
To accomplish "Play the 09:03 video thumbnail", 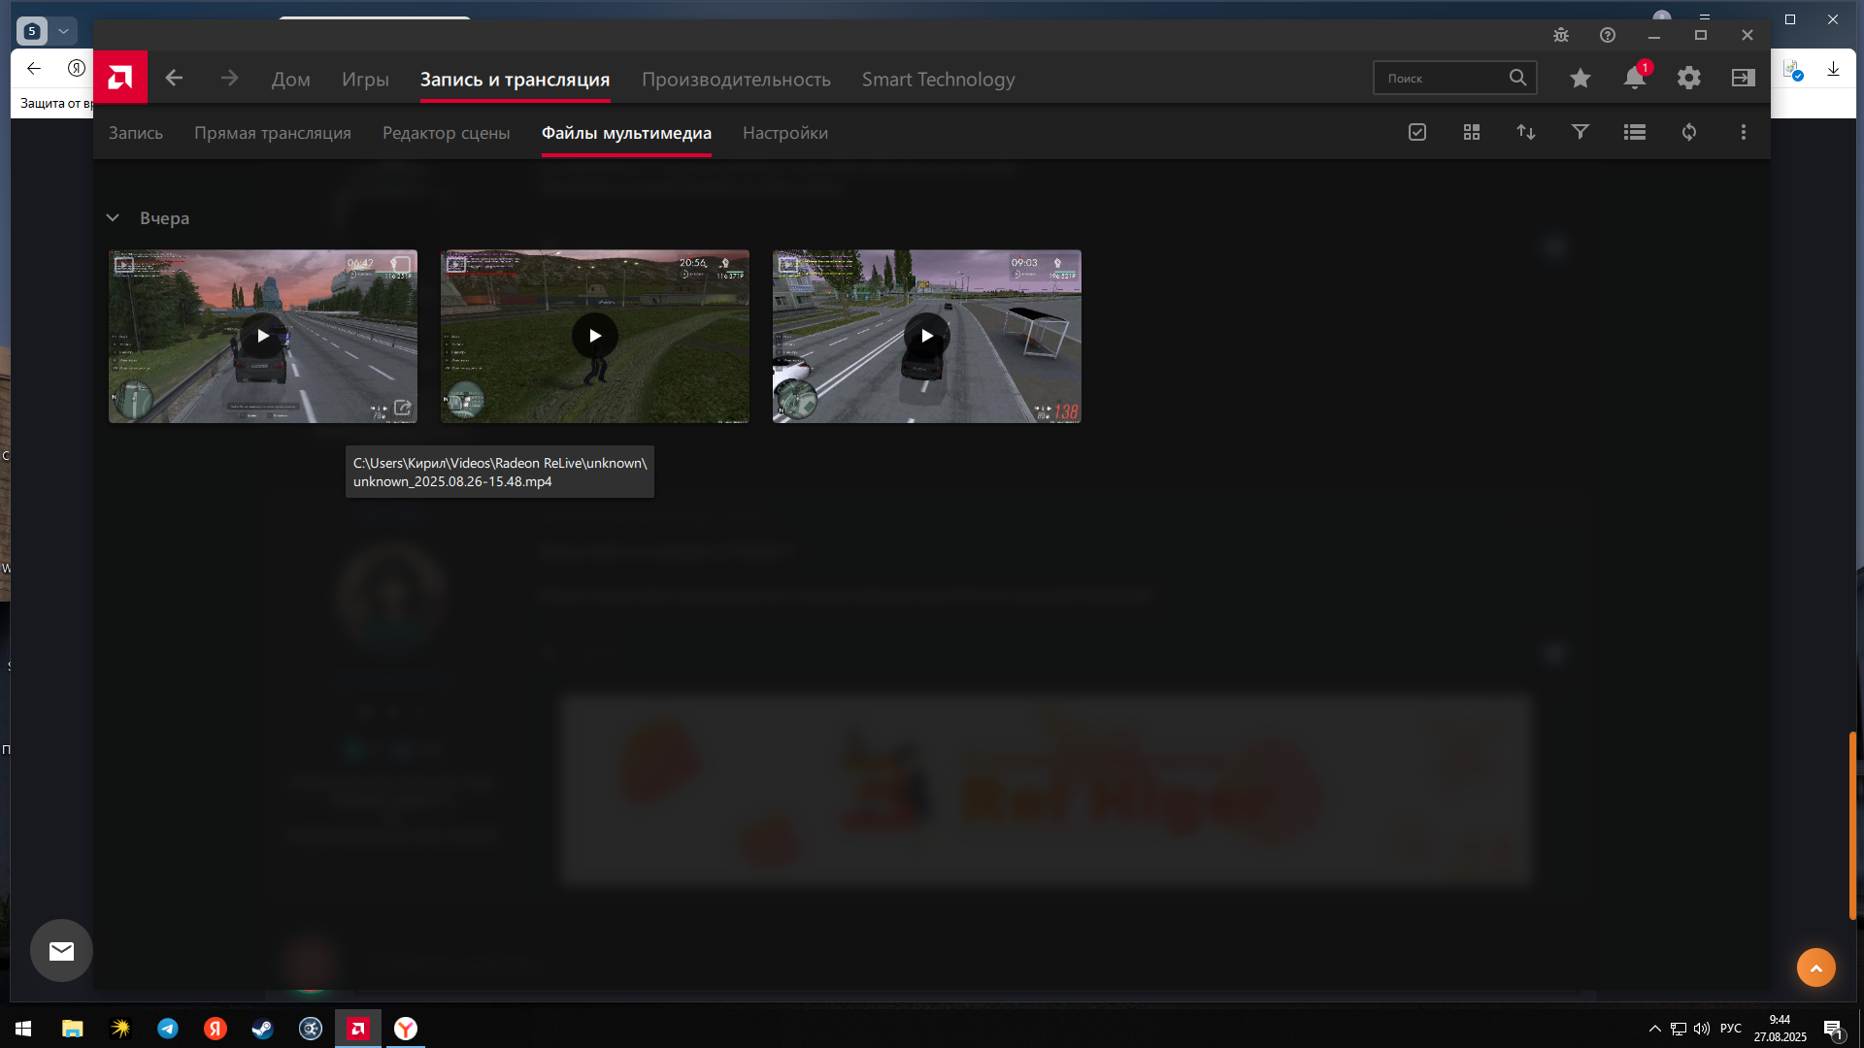I will click(927, 336).
